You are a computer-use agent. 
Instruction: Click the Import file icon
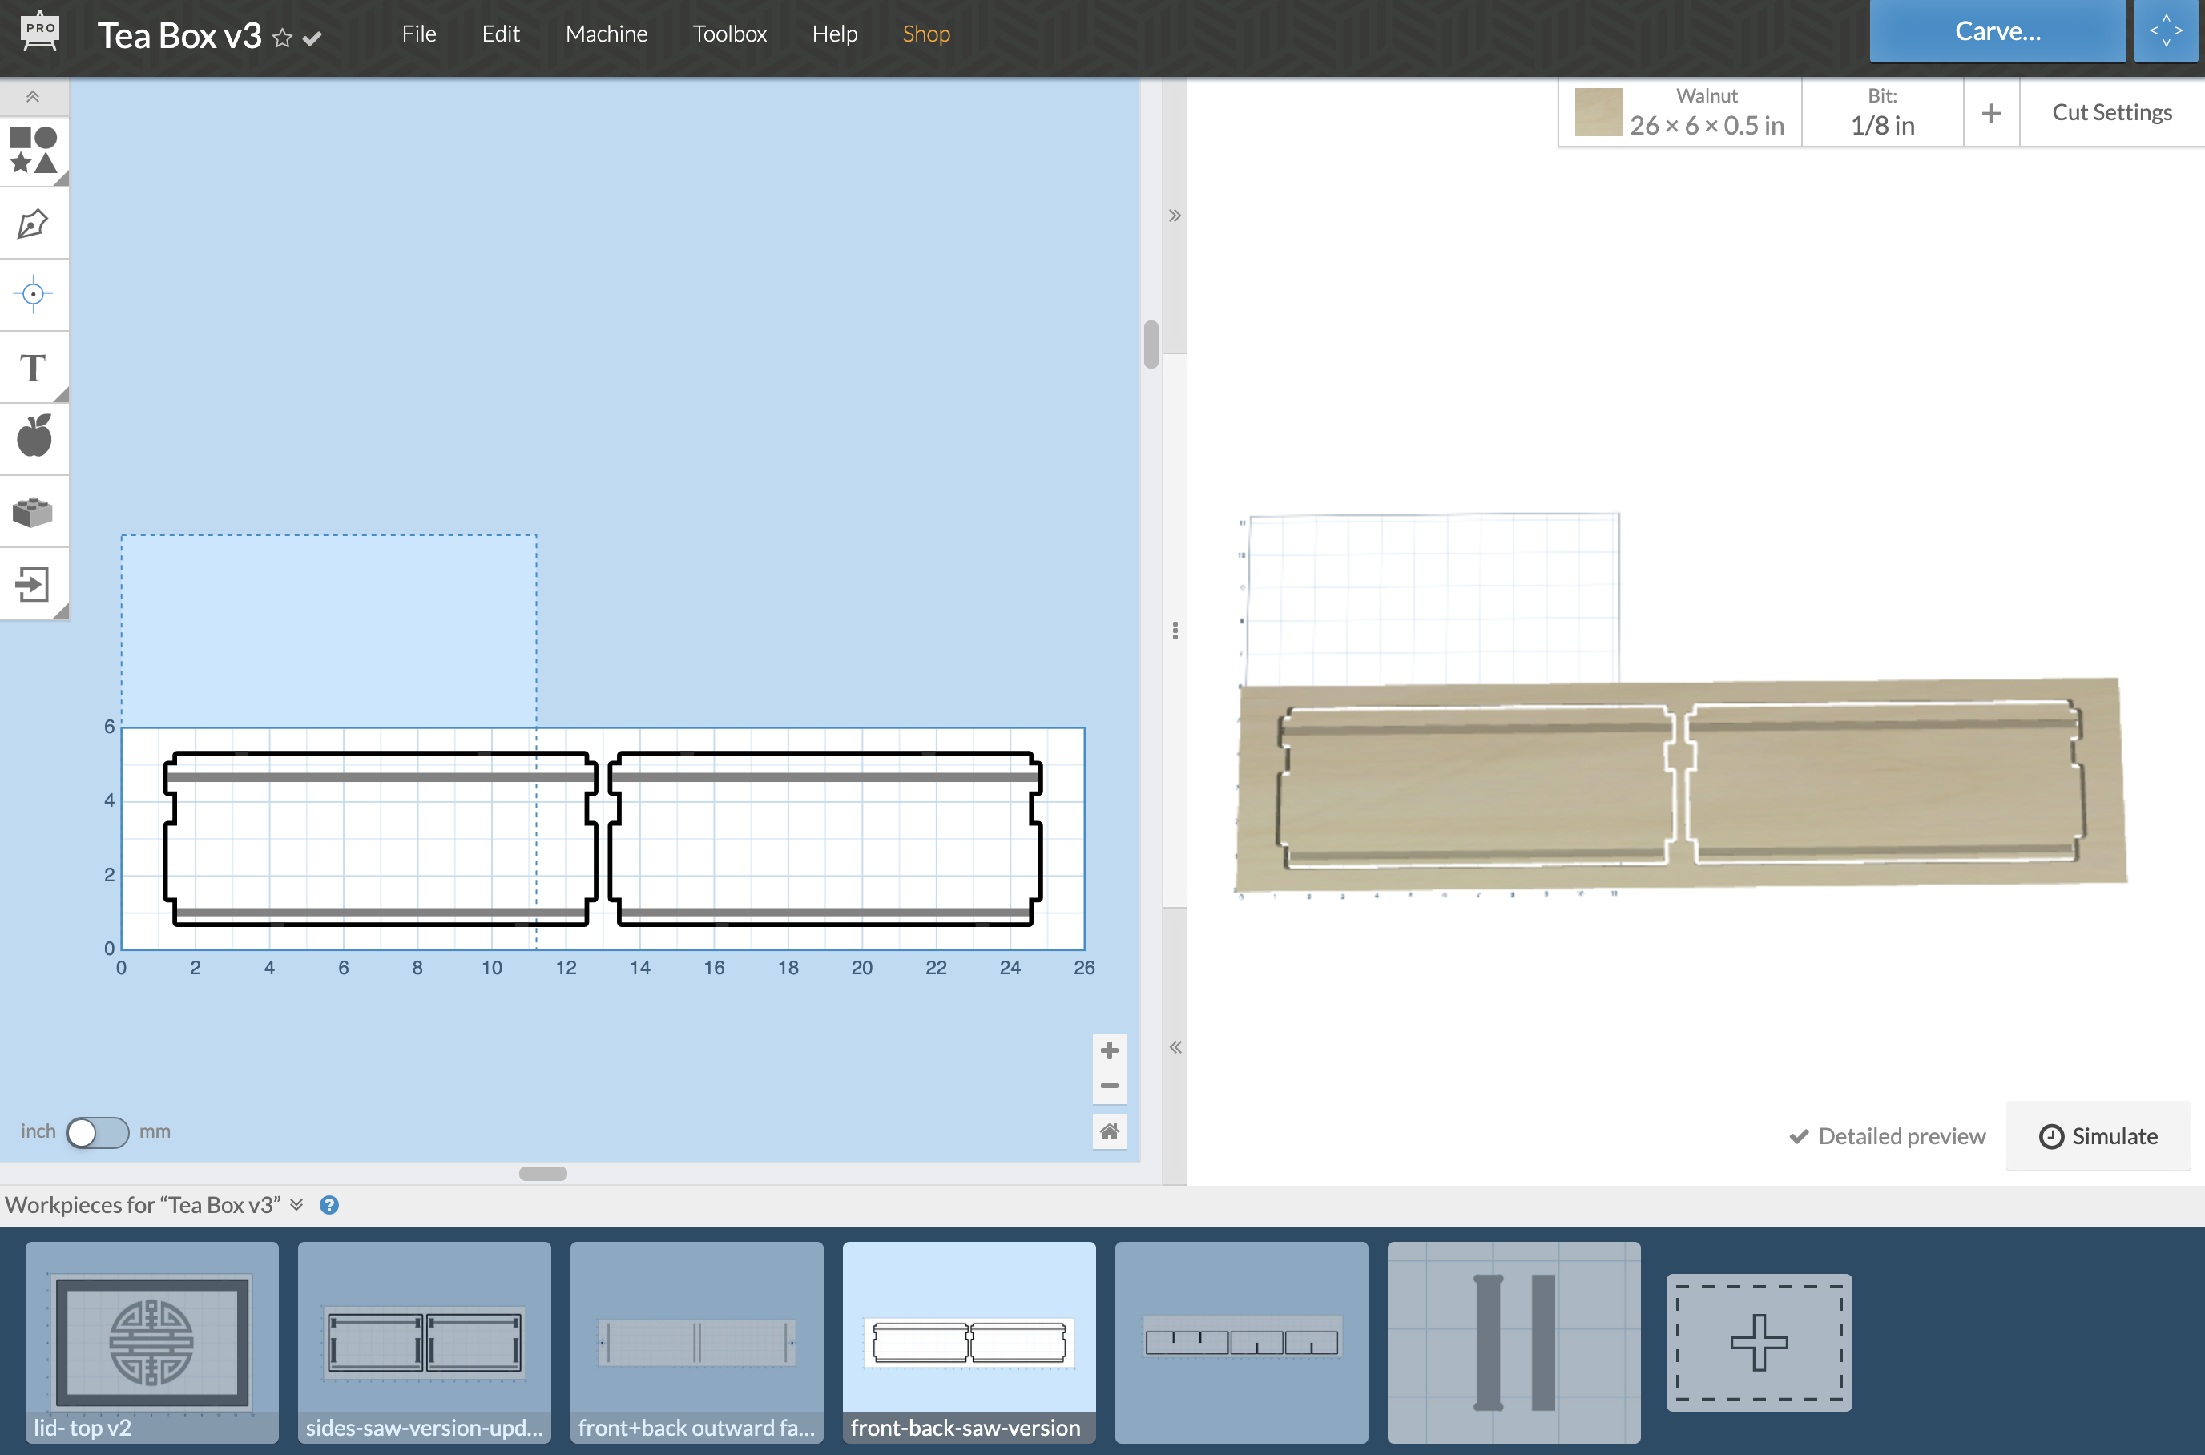pyautogui.click(x=34, y=583)
